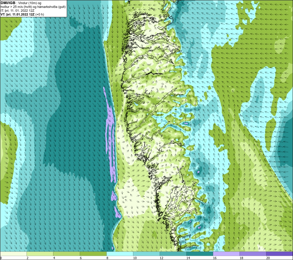Select the 12–14 m/s teal legend swatch
This screenshot has width=293, height=260.
[173, 254]
